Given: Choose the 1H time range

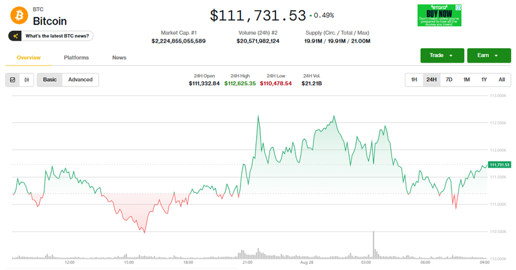Looking at the screenshot, I should click(x=414, y=80).
